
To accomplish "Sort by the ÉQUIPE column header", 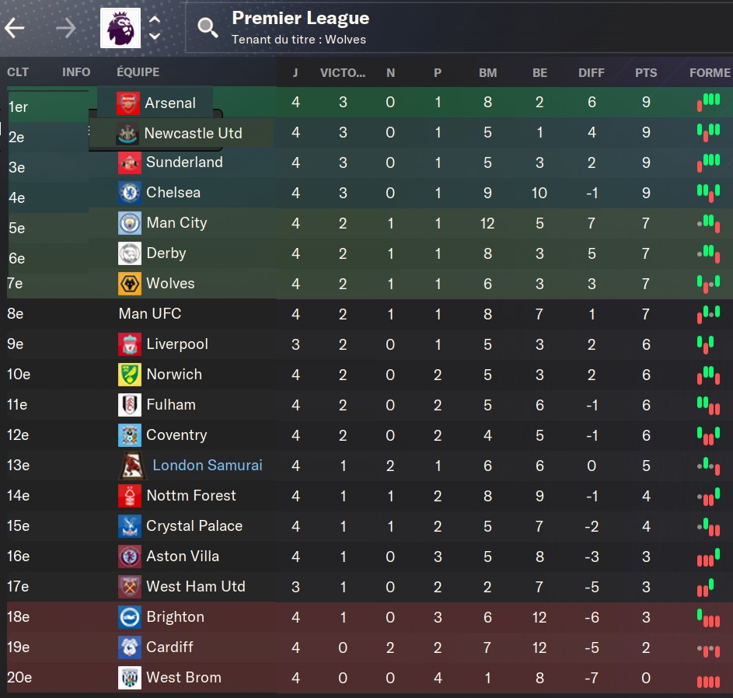I will click(138, 72).
